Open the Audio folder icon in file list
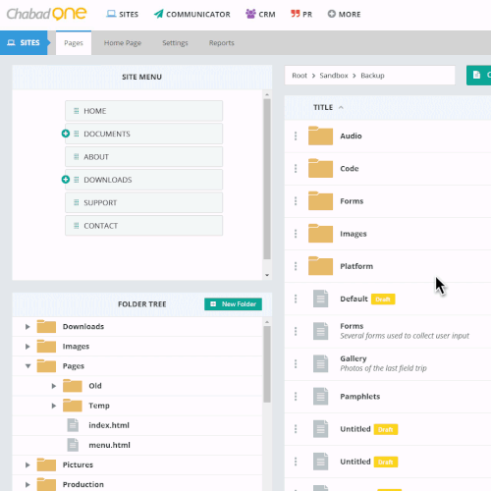 pos(320,136)
